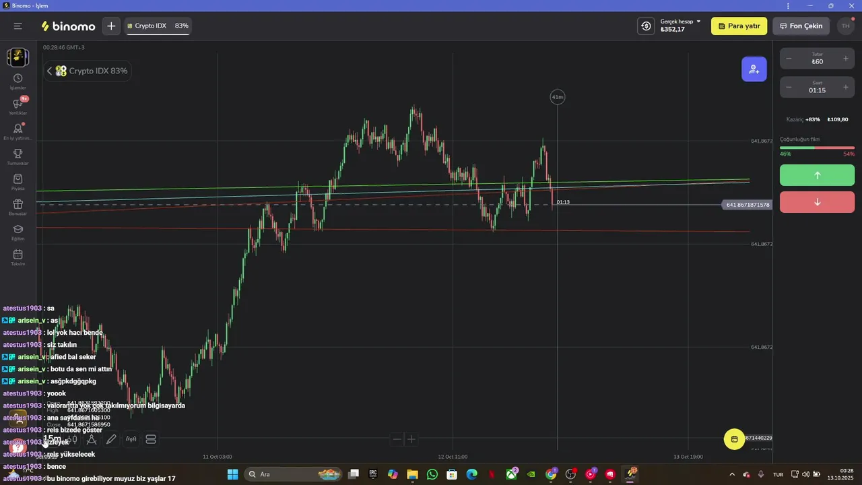Viewport: 862px width, 485px height.
Task: Increase Saat time with plus
Action: click(846, 88)
